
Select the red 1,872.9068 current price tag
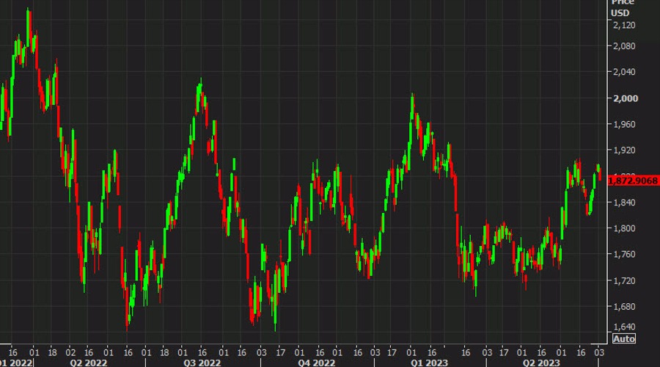click(634, 181)
